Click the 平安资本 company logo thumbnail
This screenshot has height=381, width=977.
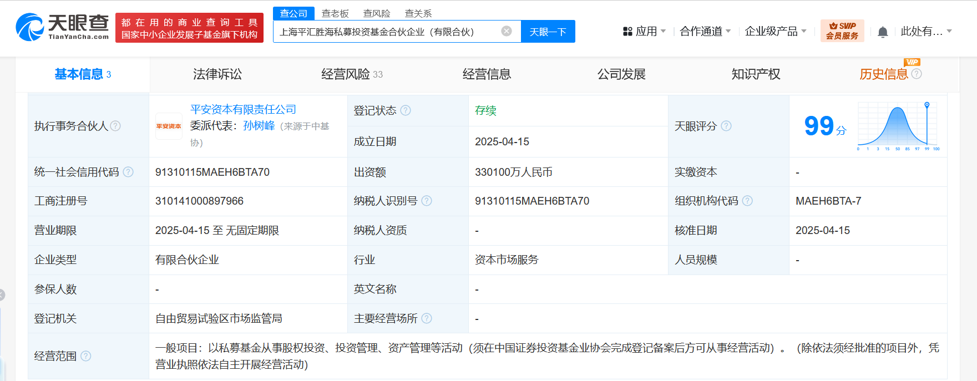tap(169, 126)
